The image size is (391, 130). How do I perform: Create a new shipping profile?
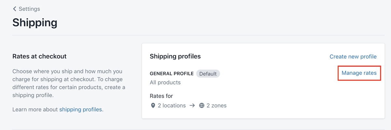tap(353, 57)
